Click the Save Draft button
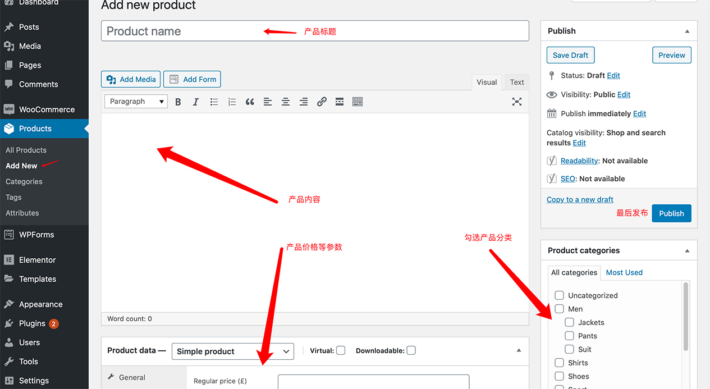710x389 pixels. pyautogui.click(x=570, y=55)
